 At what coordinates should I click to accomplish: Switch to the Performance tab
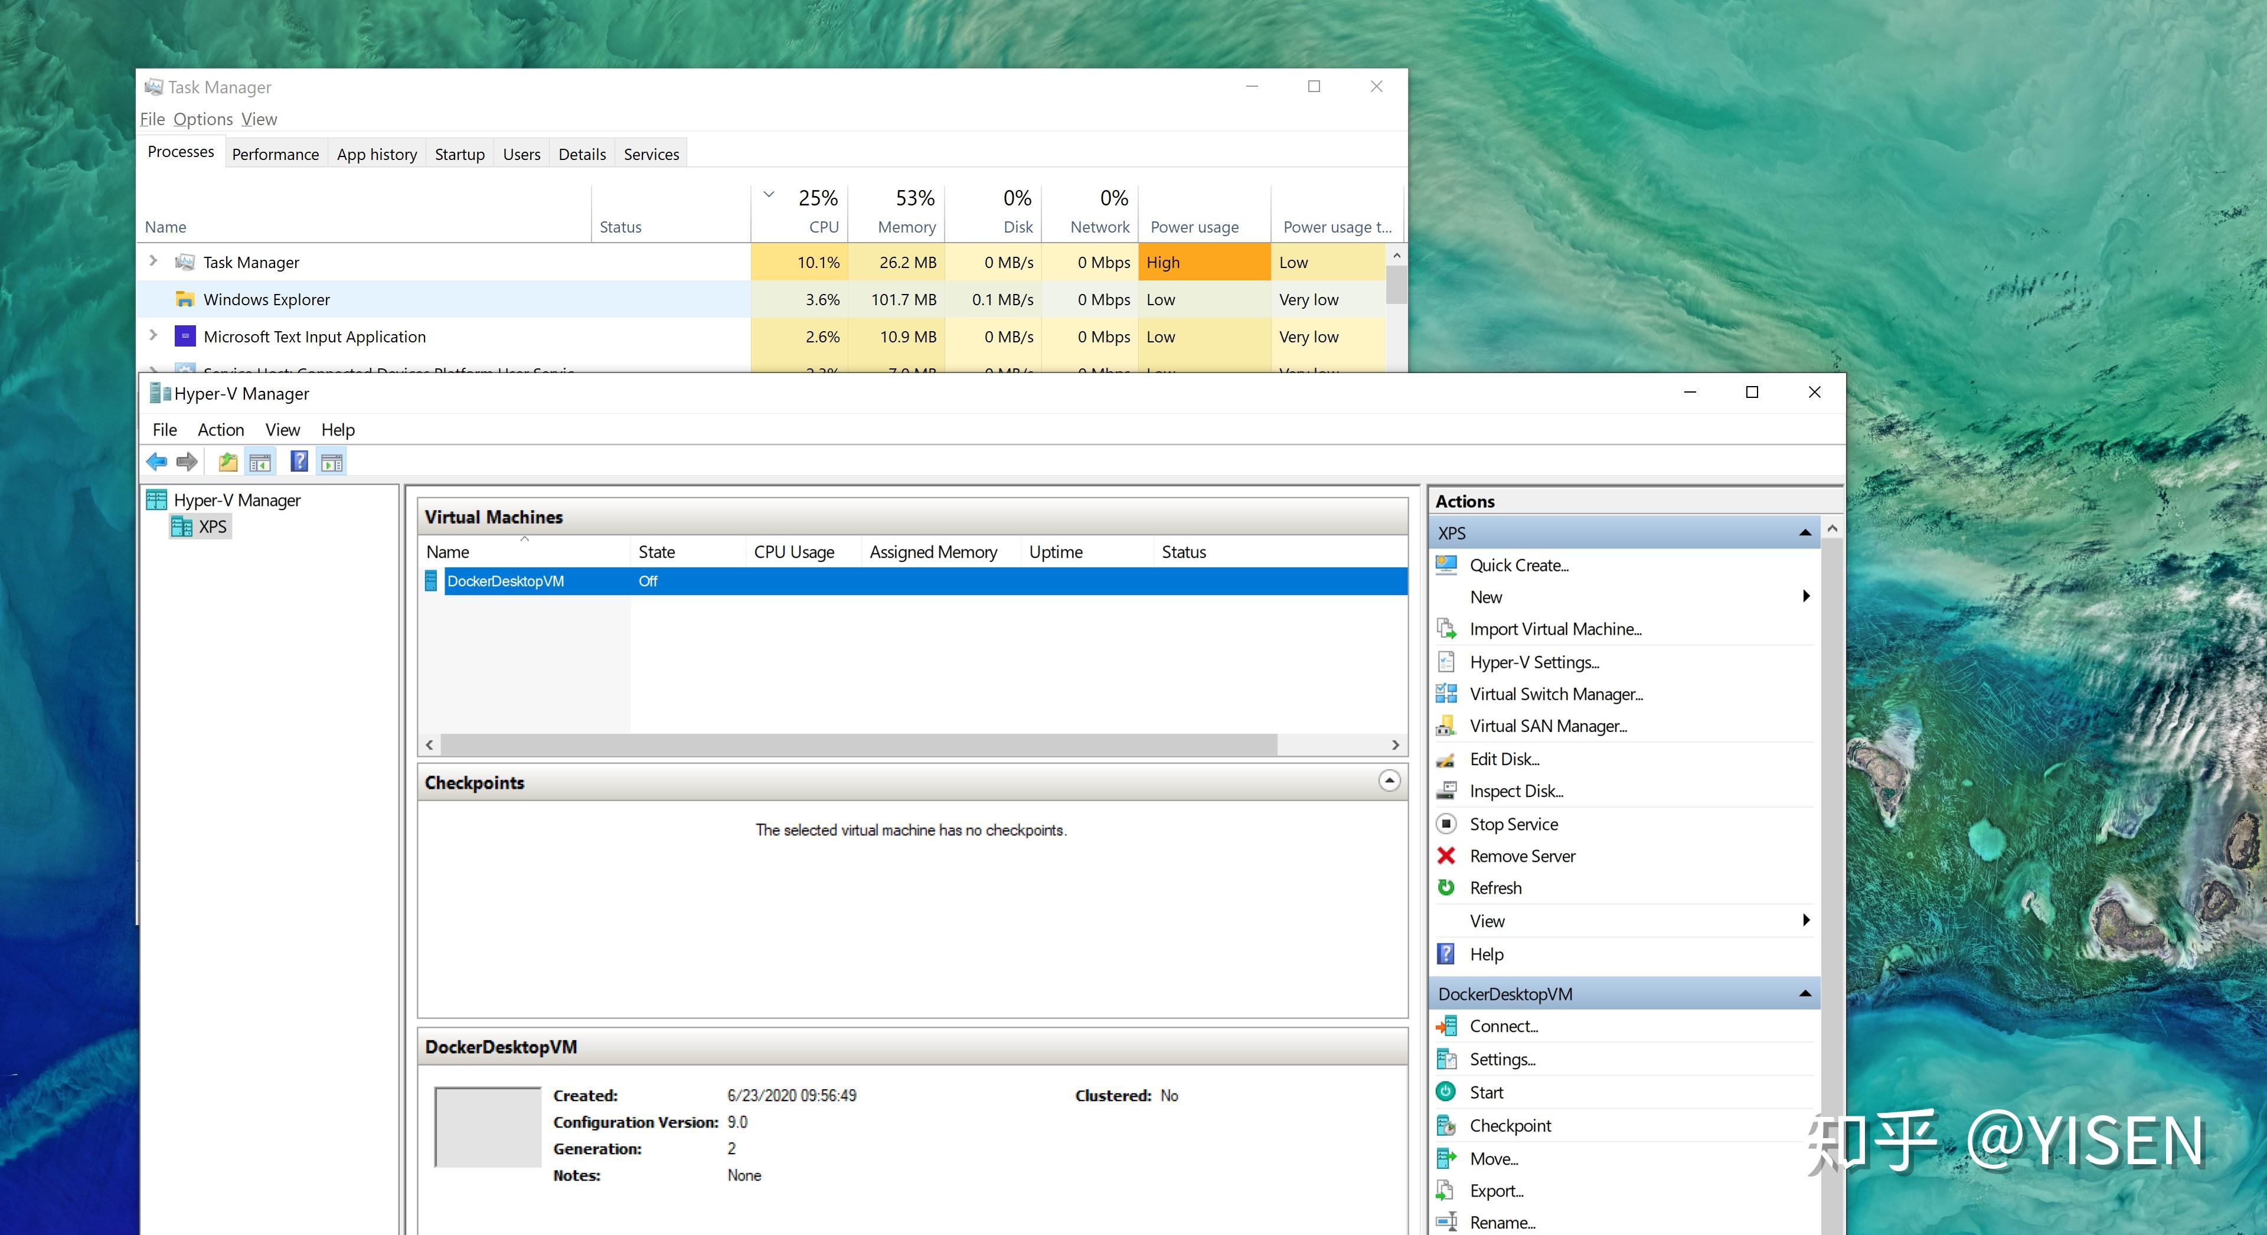[275, 154]
